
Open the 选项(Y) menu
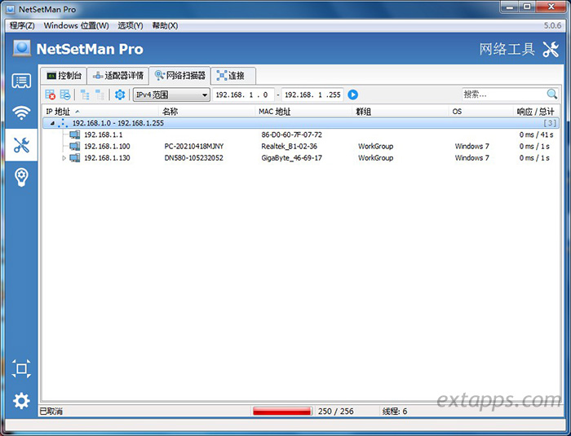pos(131,25)
